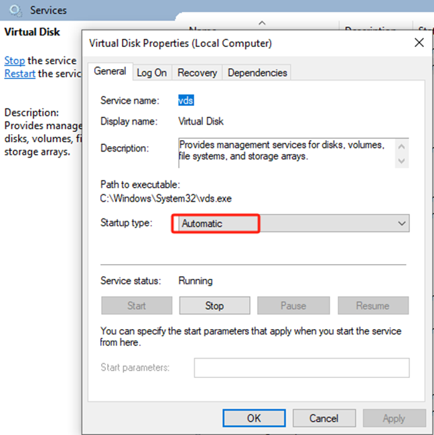Click the "Restart" the service link
Screen dimensions: 434x435
coord(19,73)
